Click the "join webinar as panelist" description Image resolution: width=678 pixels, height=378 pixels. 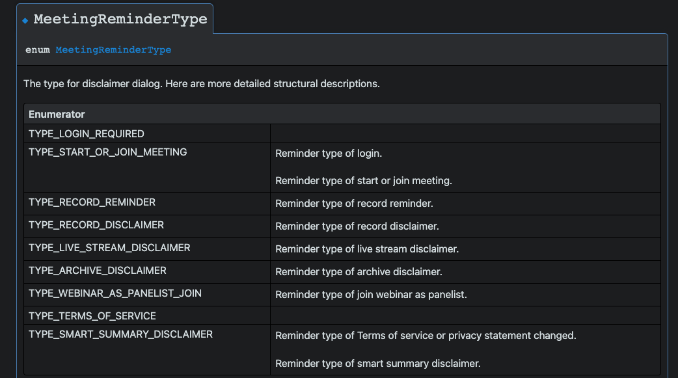(x=371, y=295)
